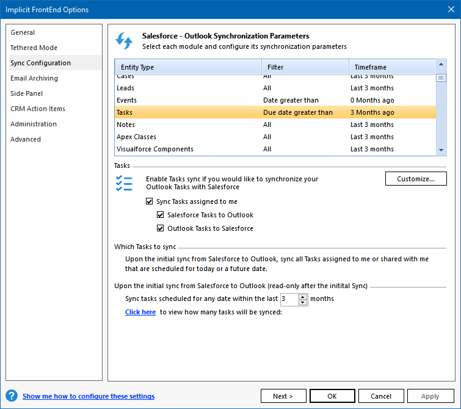Click the blue help question mark icon
The width and height of the screenshot is (461, 409).
point(12,396)
